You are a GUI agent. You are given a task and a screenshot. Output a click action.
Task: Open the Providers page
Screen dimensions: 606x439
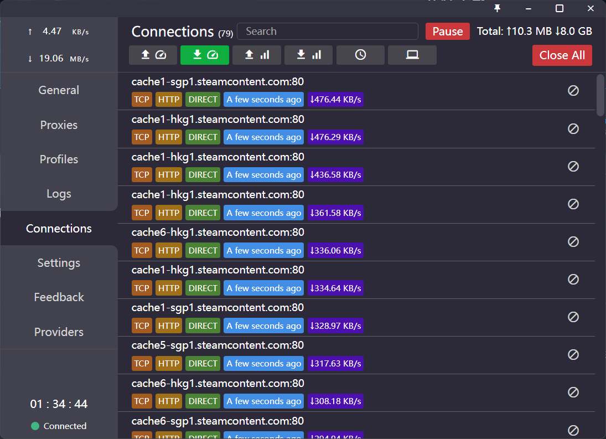pyautogui.click(x=59, y=332)
